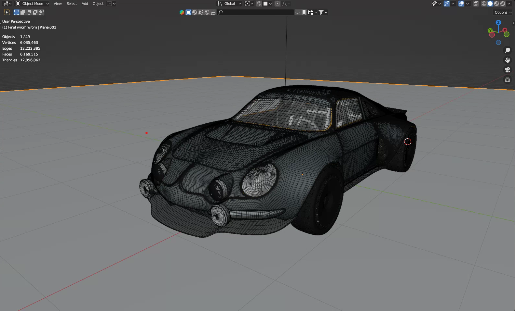Switch to Wireframe viewport shading

(484, 4)
